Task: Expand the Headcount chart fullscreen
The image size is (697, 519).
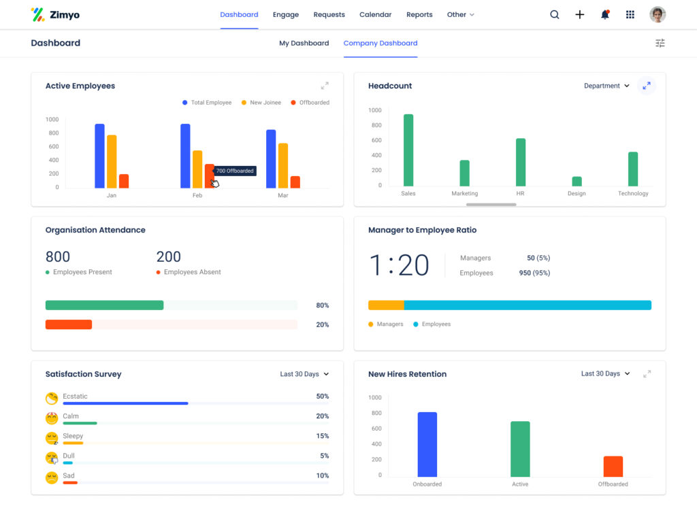Action: [x=647, y=86]
